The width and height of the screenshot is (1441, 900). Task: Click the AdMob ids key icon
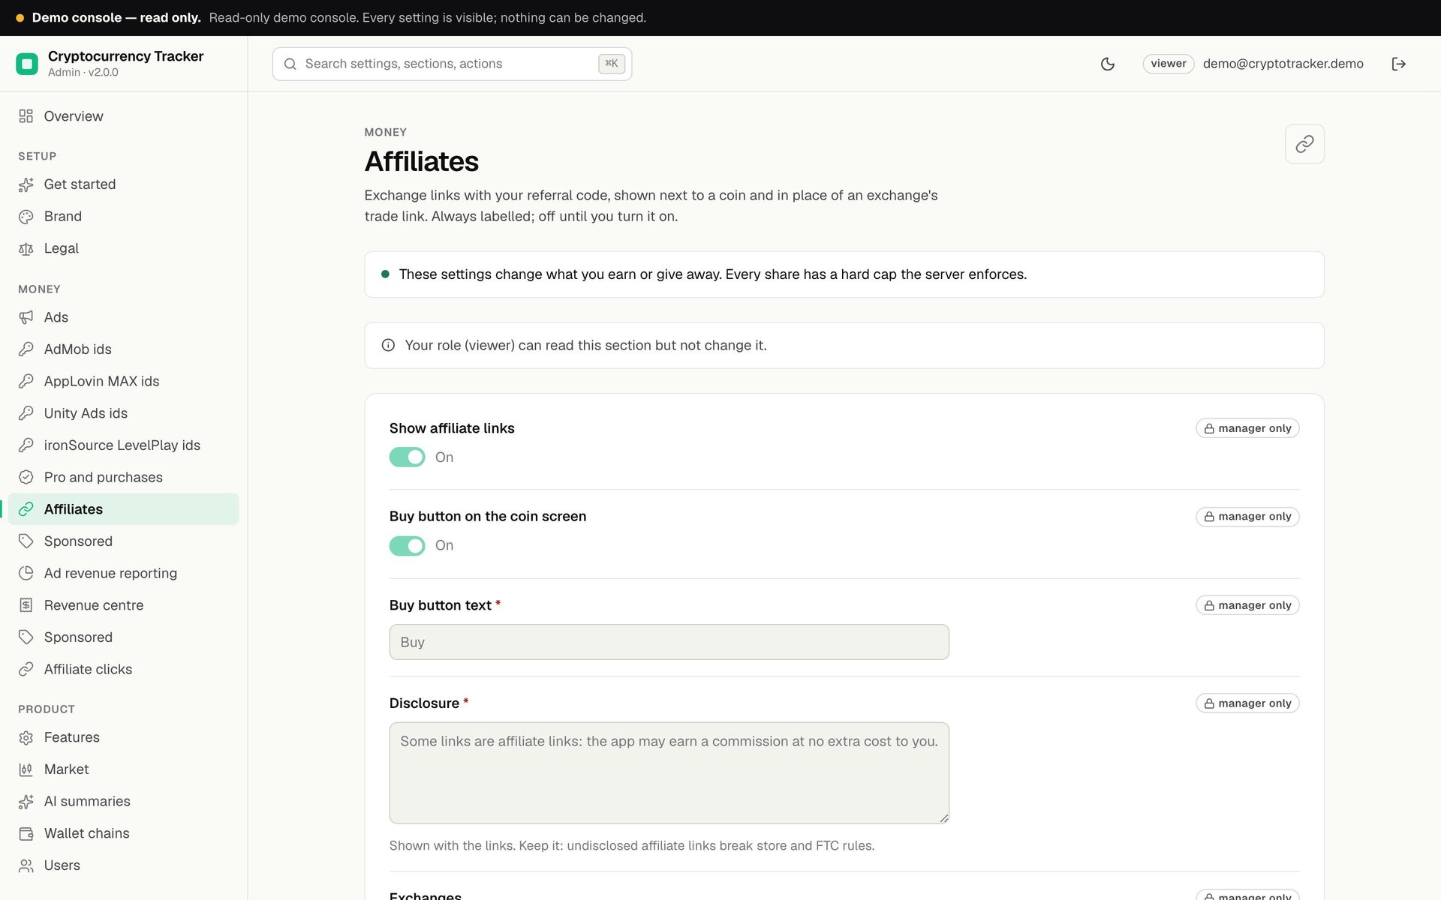click(26, 349)
